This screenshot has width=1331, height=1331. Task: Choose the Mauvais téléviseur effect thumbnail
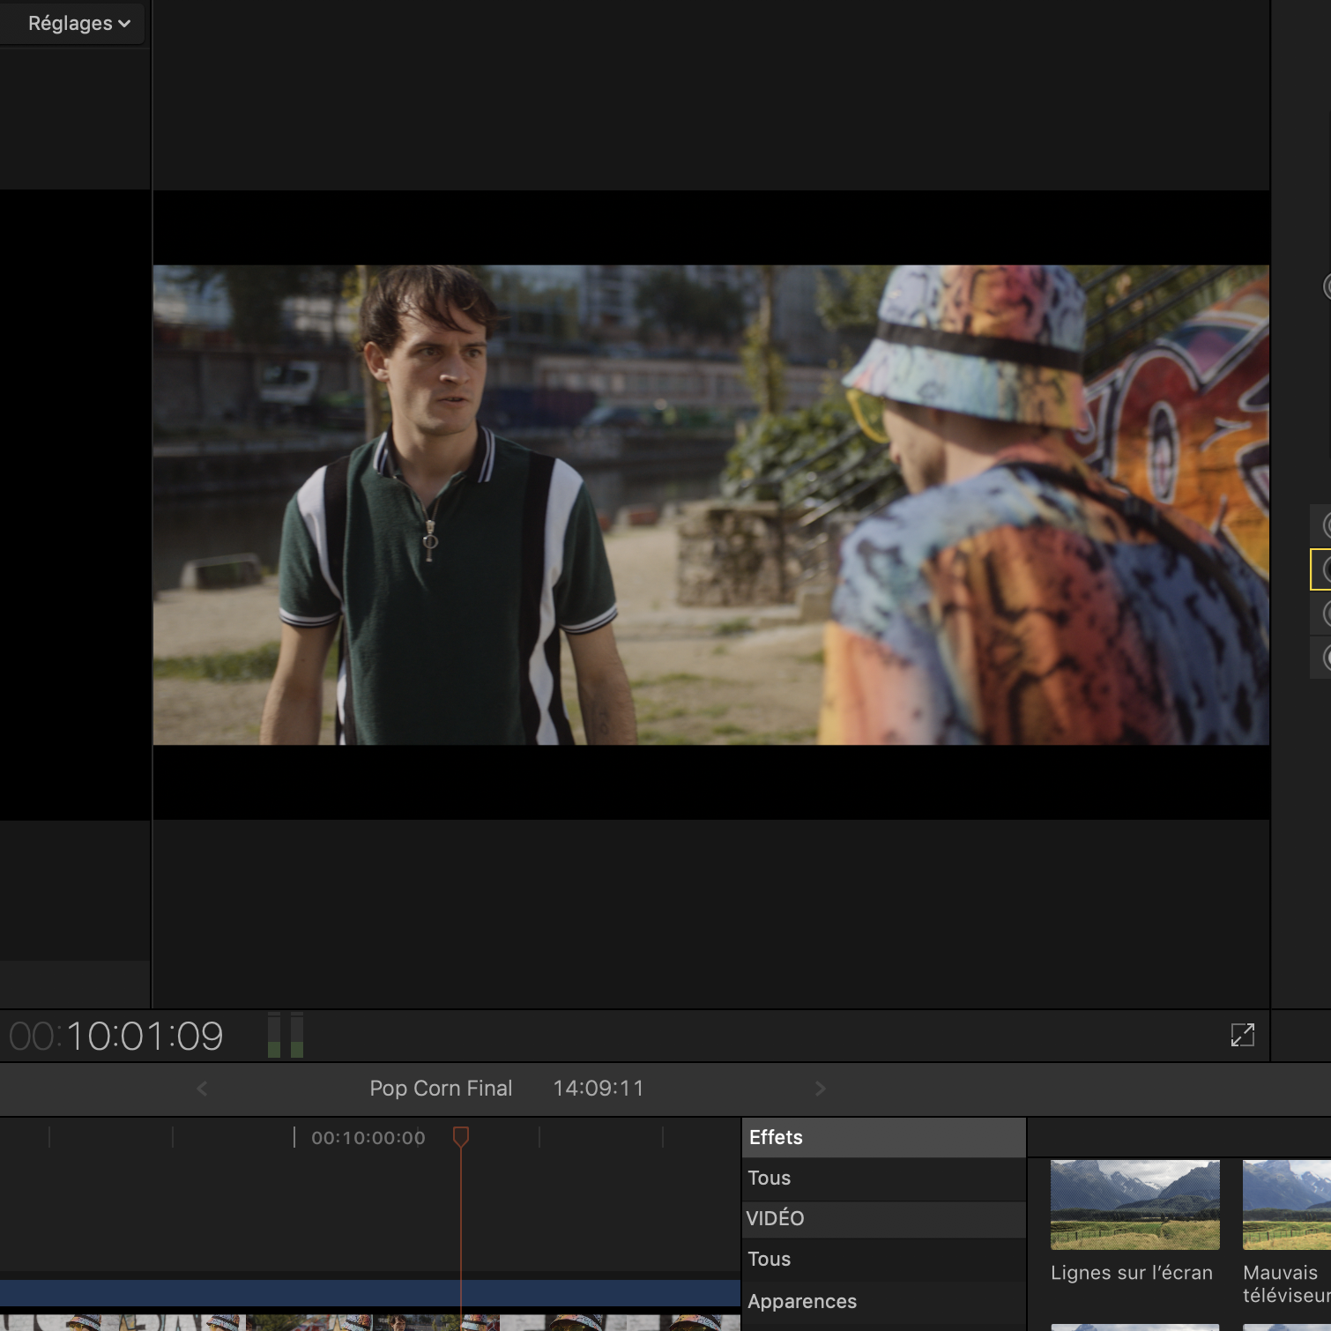point(1286,1205)
